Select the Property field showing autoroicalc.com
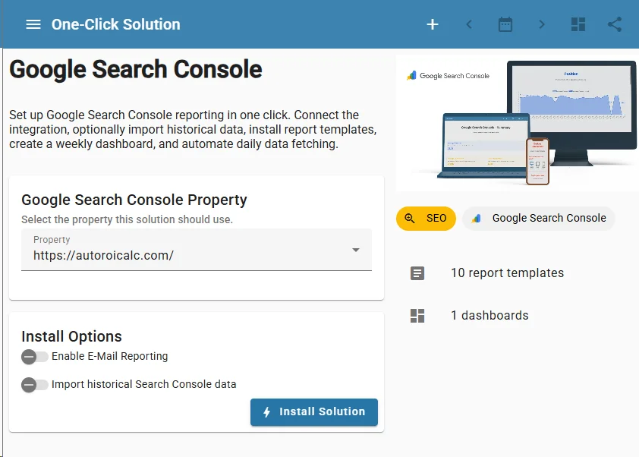 click(197, 250)
